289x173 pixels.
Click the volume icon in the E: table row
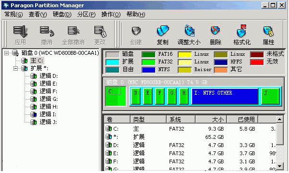click(x=108, y=153)
